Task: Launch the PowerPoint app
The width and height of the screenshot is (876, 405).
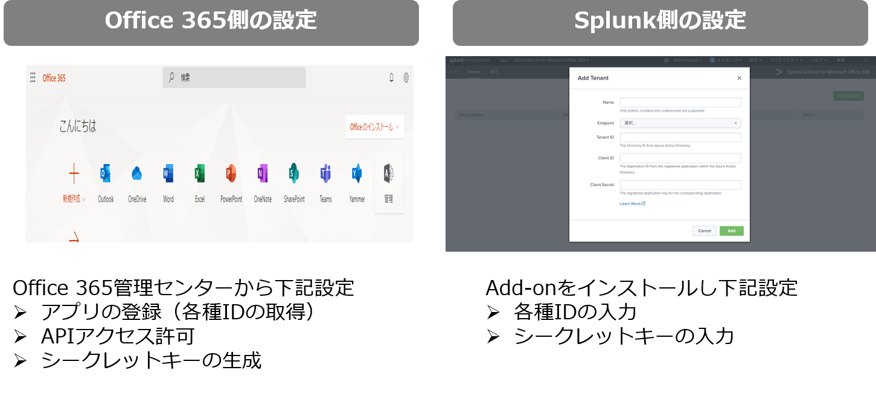Action: (231, 184)
